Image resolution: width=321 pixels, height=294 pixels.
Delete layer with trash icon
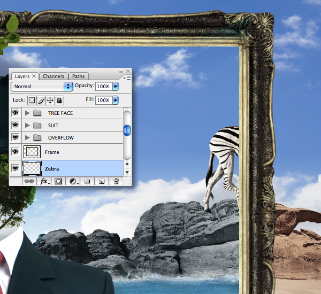click(x=116, y=181)
